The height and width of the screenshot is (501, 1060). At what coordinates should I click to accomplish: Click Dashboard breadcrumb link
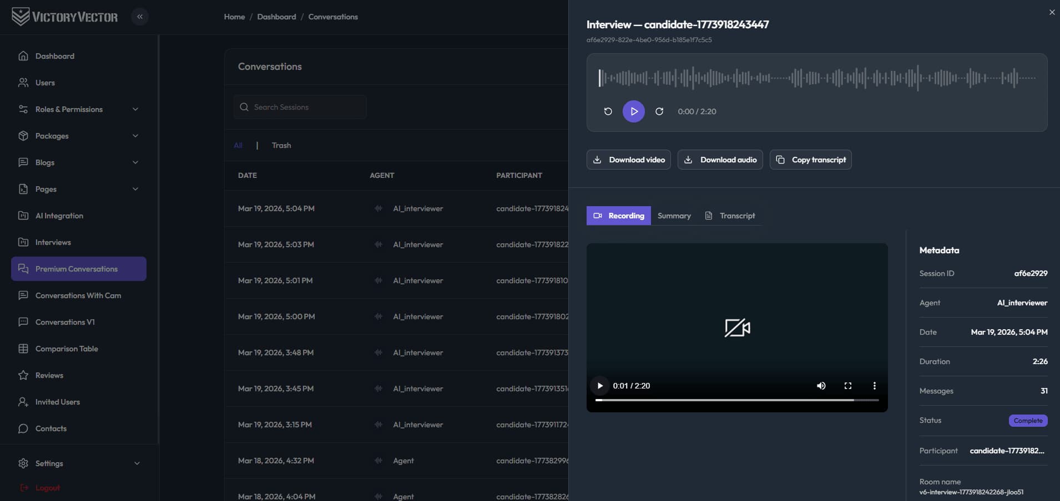pos(276,17)
